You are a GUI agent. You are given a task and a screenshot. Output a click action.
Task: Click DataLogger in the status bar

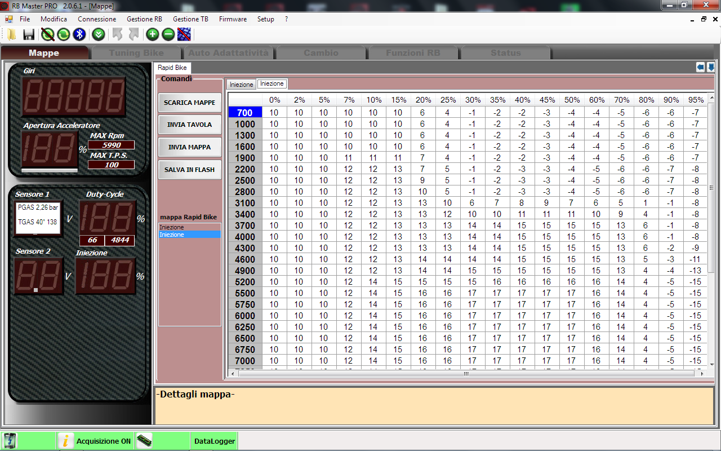215,441
